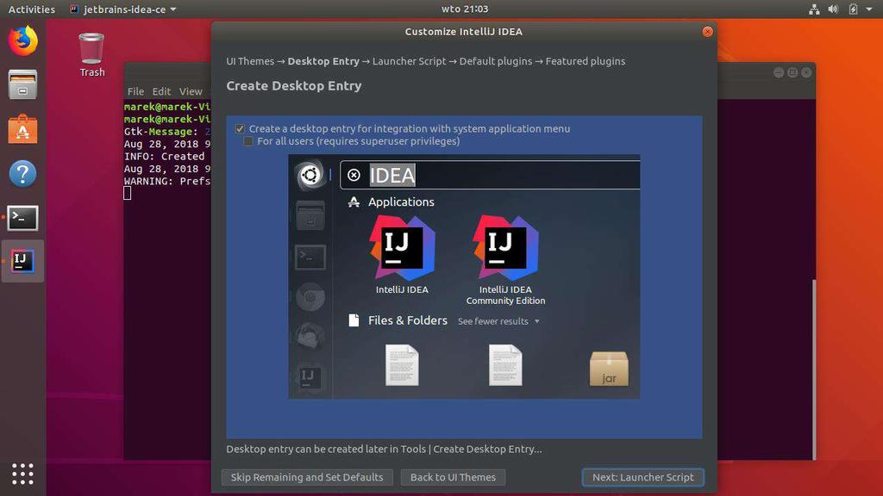Click the volume icon in top bar
Image resolution: width=883 pixels, height=496 pixels.
pyautogui.click(x=833, y=9)
